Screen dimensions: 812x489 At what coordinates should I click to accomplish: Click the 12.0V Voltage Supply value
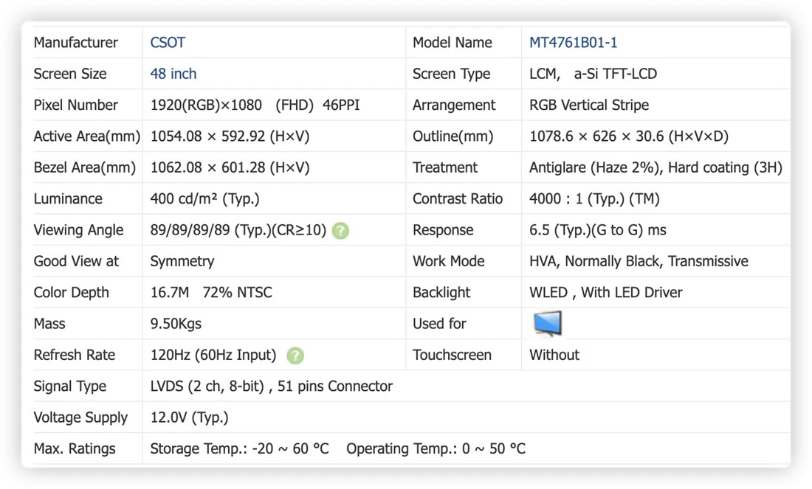[x=189, y=417]
